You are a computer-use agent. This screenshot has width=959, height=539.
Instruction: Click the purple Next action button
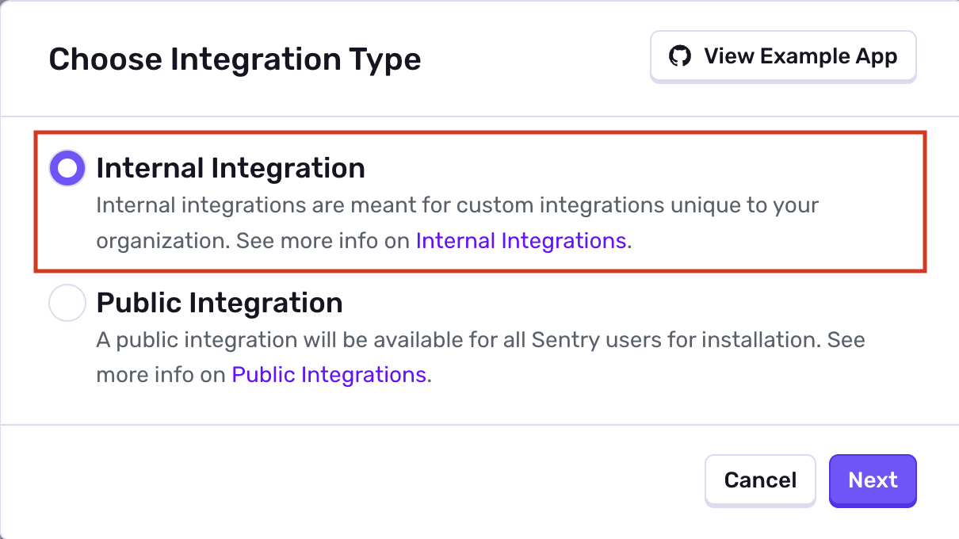pos(872,480)
